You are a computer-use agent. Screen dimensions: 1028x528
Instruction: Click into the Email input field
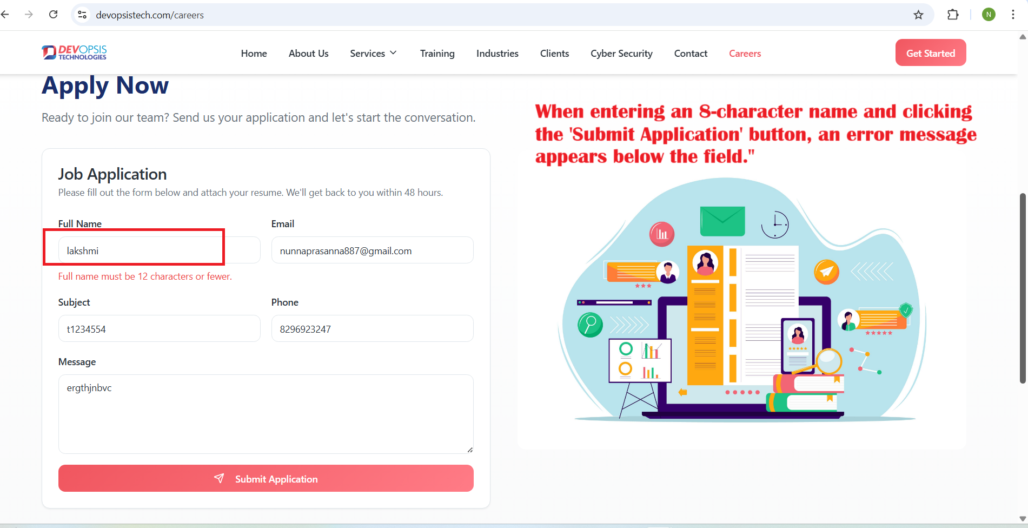point(372,250)
